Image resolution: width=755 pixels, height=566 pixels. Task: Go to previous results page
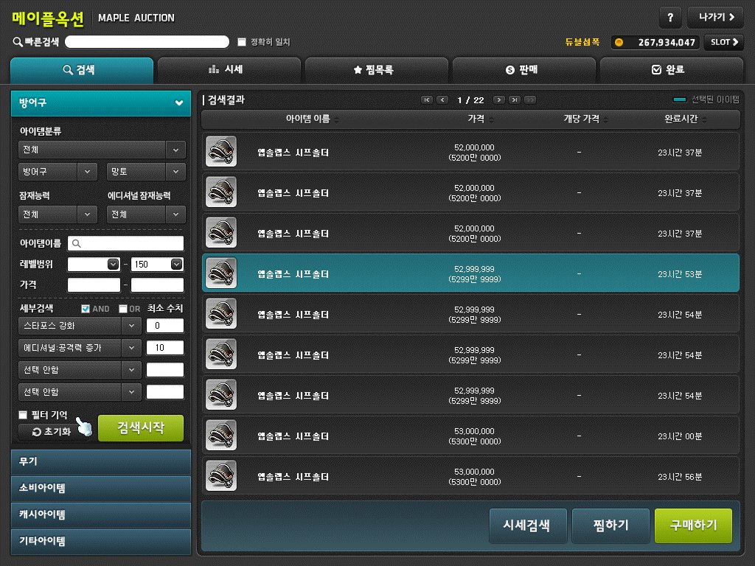442,100
